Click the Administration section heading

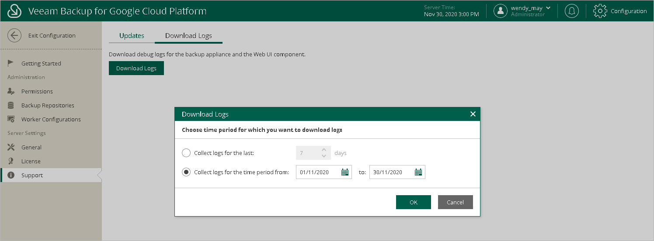[x=26, y=77]
